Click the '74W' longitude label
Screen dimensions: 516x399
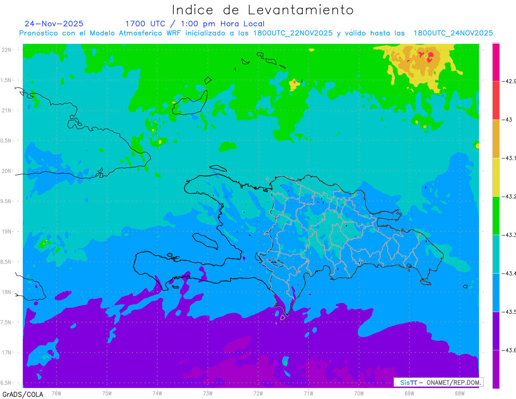coord(157,393)
